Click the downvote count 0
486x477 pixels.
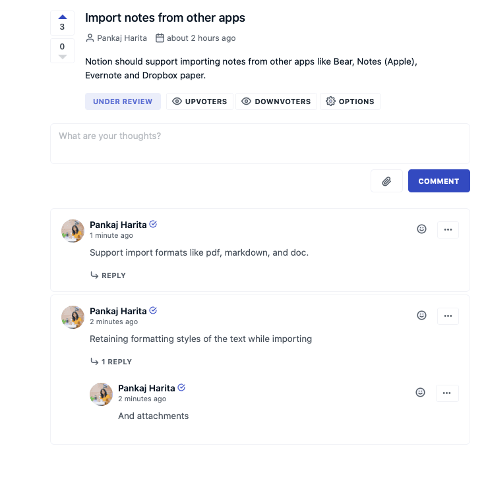pyautogui.click(x=62, y=47)
